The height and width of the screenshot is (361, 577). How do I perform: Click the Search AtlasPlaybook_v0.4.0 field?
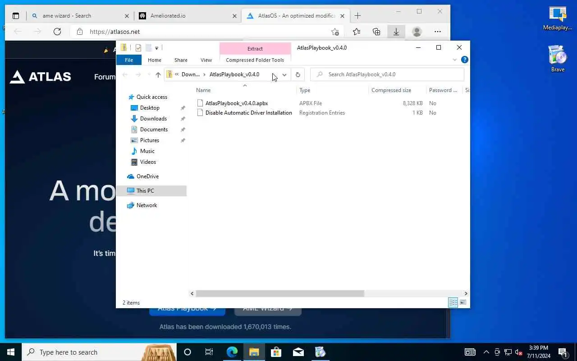[x=387, y=74]
